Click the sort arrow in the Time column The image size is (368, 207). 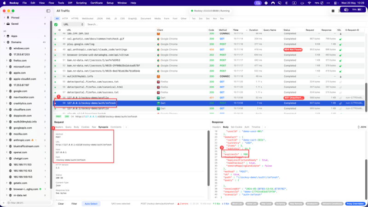click(x=247, y=30)
